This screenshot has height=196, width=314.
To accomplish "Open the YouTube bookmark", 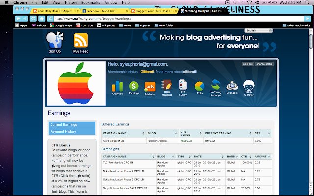I will (84, 25).
